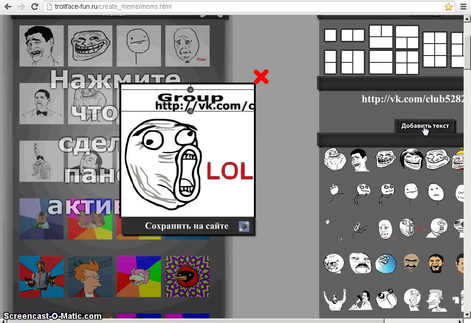Insert the blue 'I lied' face sticker
The image size is (471, 323).
point(385,263)
